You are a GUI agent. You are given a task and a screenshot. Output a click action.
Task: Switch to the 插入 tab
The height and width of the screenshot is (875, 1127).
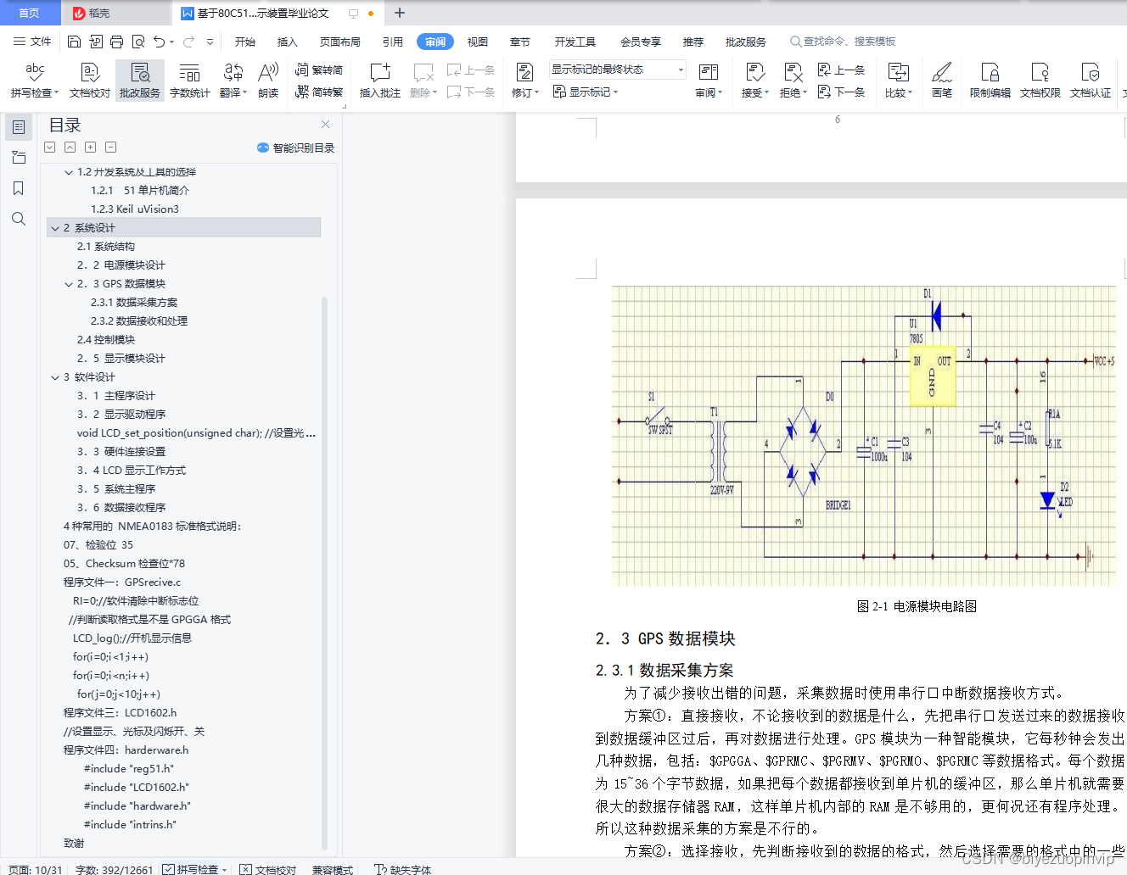(288, 42)
